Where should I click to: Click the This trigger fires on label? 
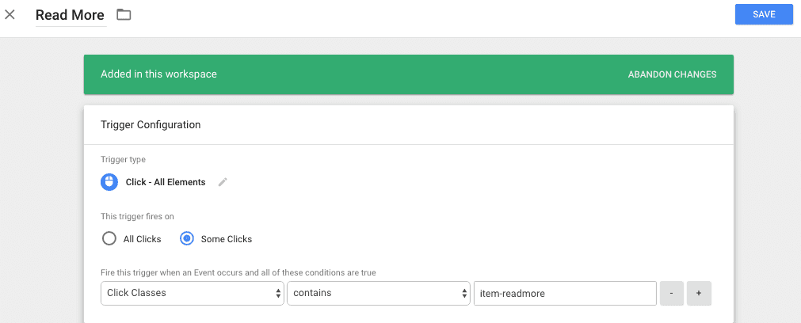tap(136, 215)
